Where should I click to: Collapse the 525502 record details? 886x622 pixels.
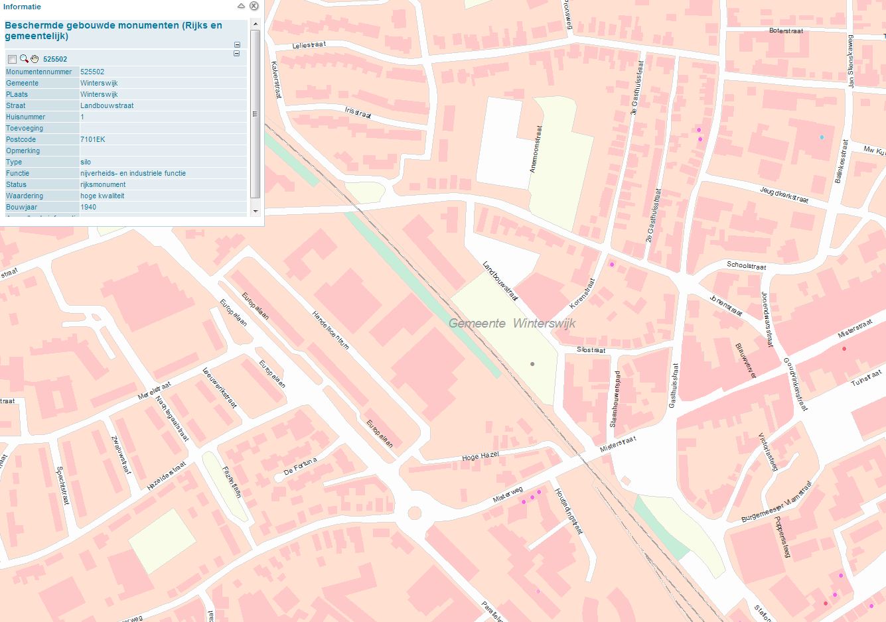(237, 54)
